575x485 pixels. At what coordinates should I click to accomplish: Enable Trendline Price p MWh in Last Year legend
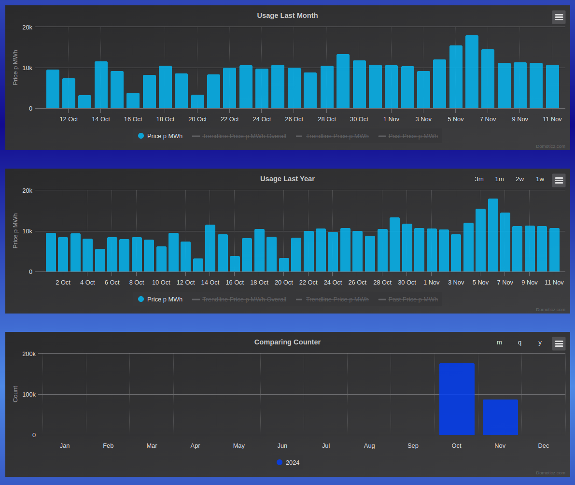tap(332, 300)
